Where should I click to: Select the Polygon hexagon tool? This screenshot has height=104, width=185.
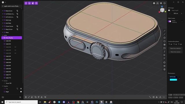click(164, 41)
